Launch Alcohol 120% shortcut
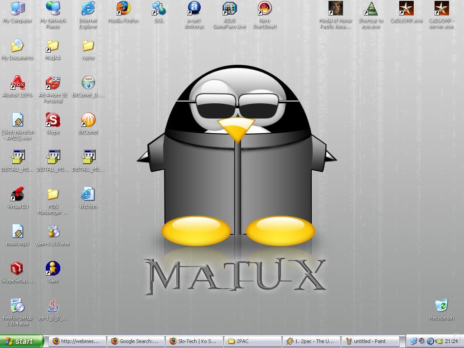 point(18,87)
